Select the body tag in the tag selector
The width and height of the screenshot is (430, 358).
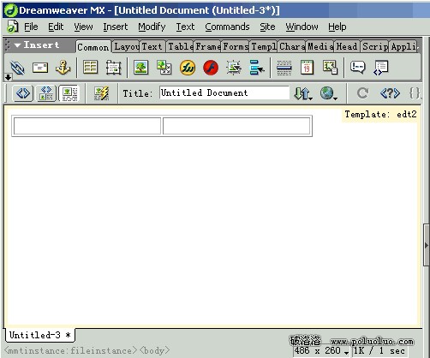click(x=155, y=350)
